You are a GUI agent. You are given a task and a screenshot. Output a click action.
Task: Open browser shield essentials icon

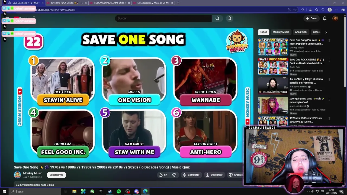click(x=323, y=10)
